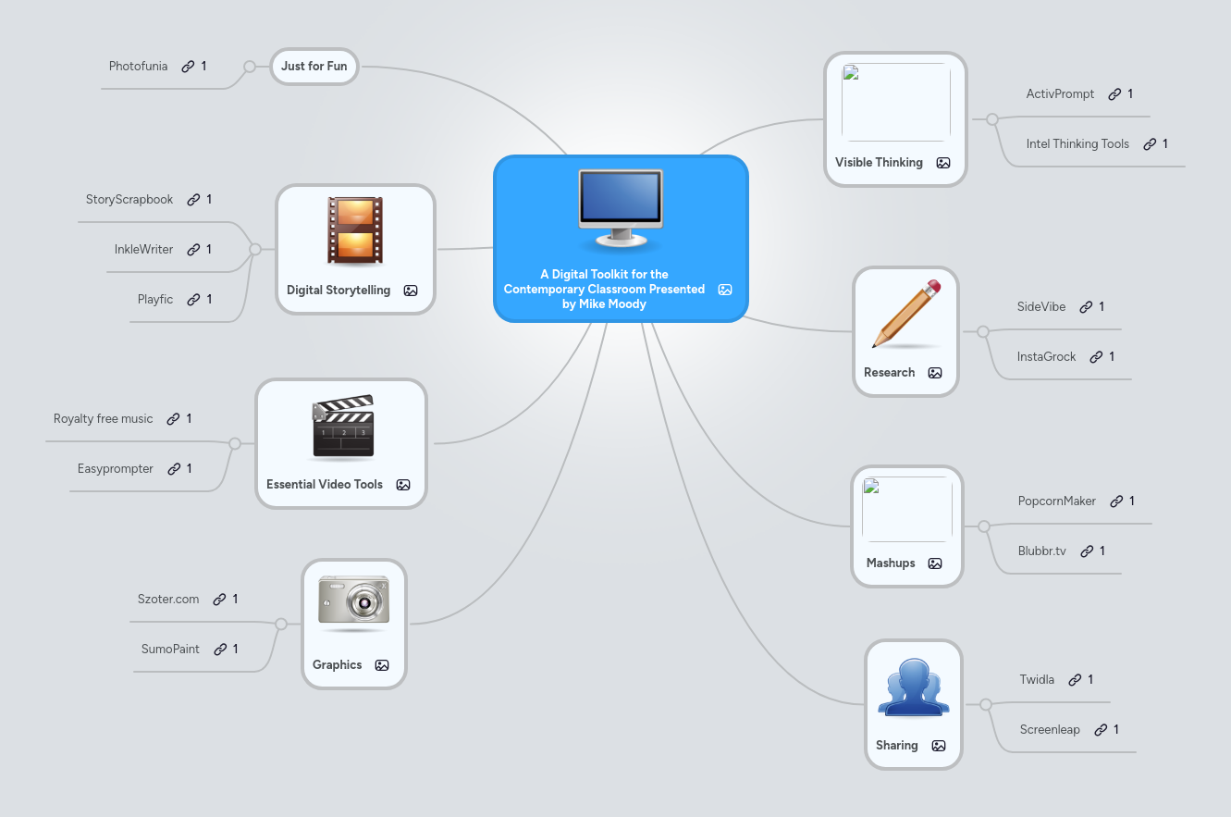The image size is (1231, 817).
Task: Click the Screenleap link icon
Action: pos(1101,730)
